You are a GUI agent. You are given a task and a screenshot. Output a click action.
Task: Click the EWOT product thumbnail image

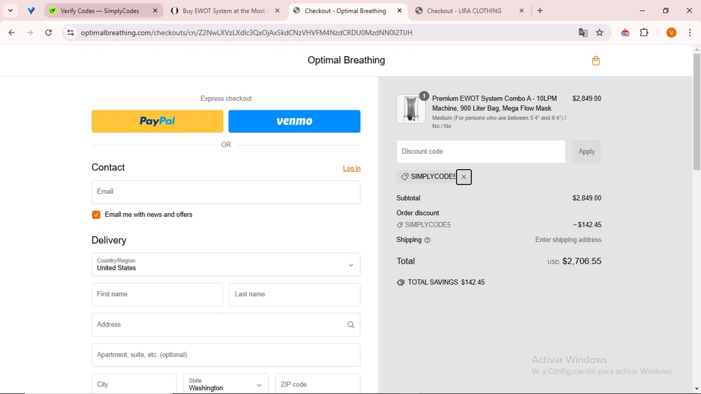pyautogui.click(x=411, y=109)
